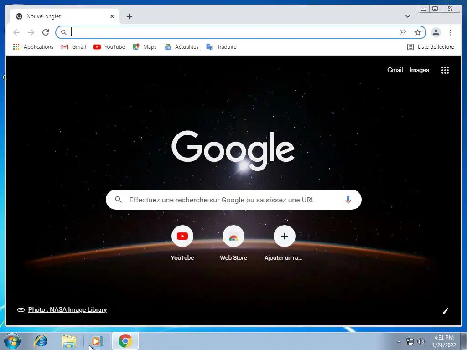
Task: Click the Google search box
Action: tap(233, 200)
